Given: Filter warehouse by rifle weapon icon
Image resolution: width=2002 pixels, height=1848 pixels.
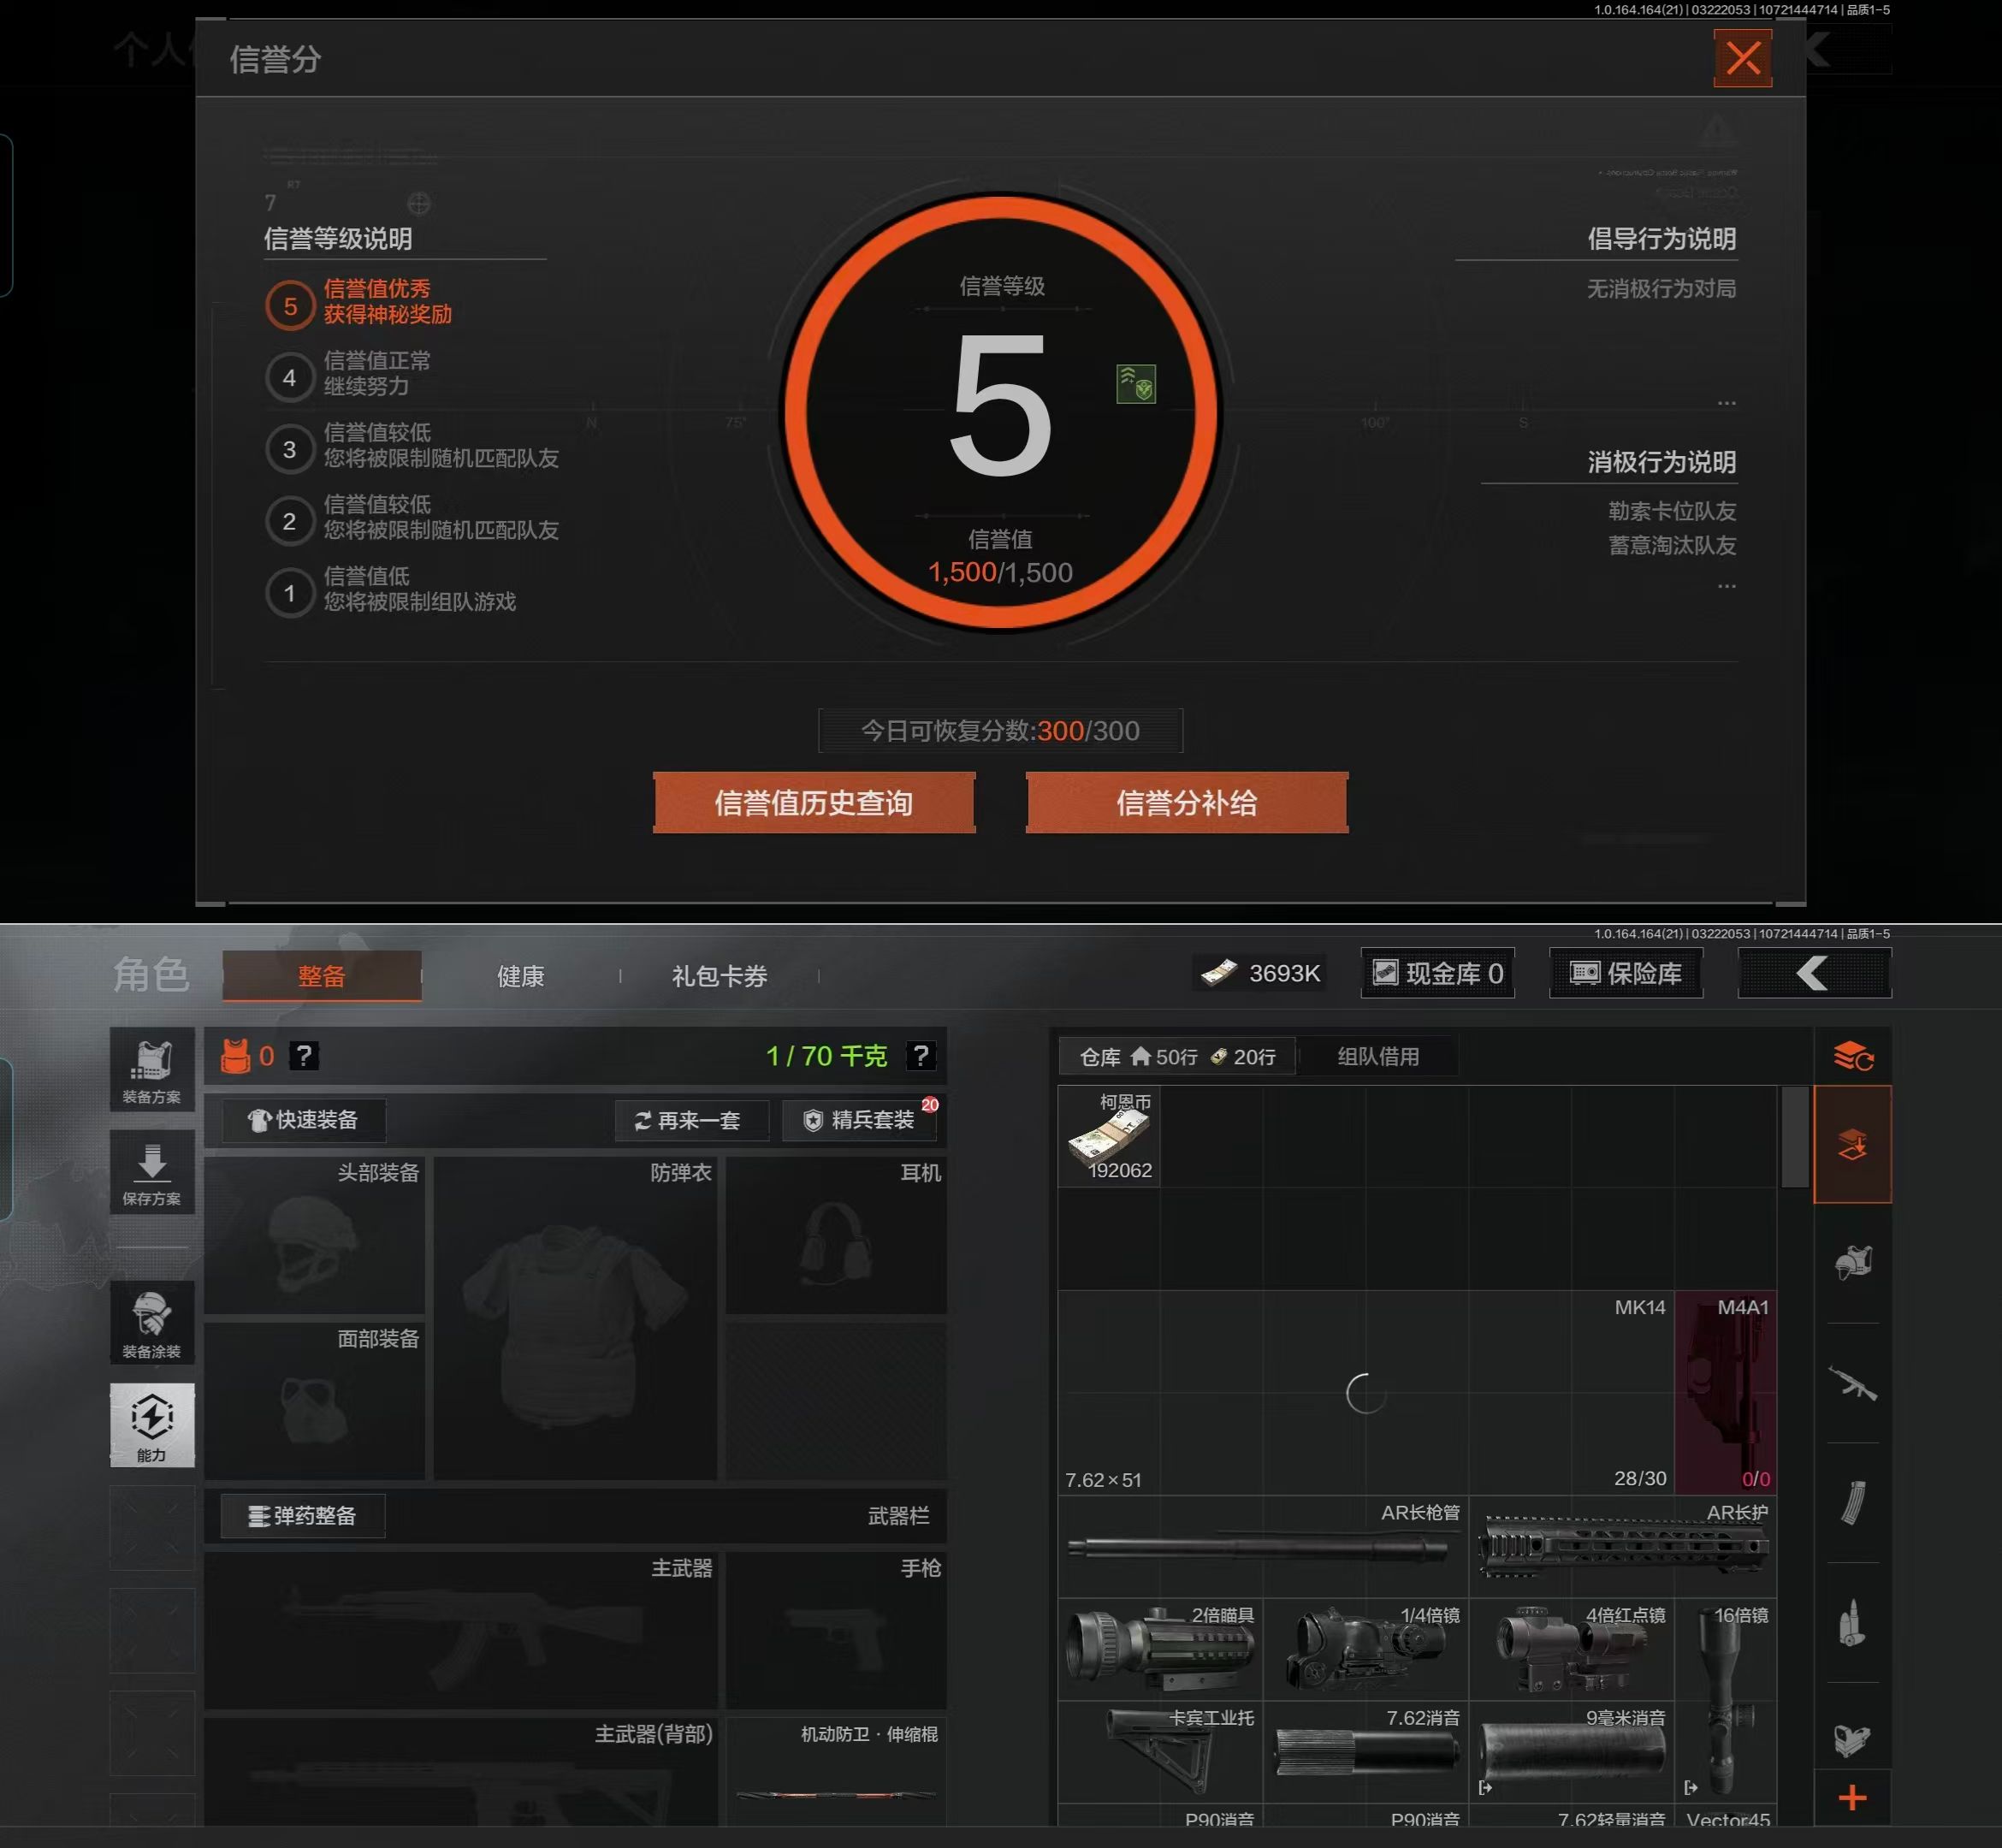Looking at the screenshot, I should [x=1852, y=1383].
